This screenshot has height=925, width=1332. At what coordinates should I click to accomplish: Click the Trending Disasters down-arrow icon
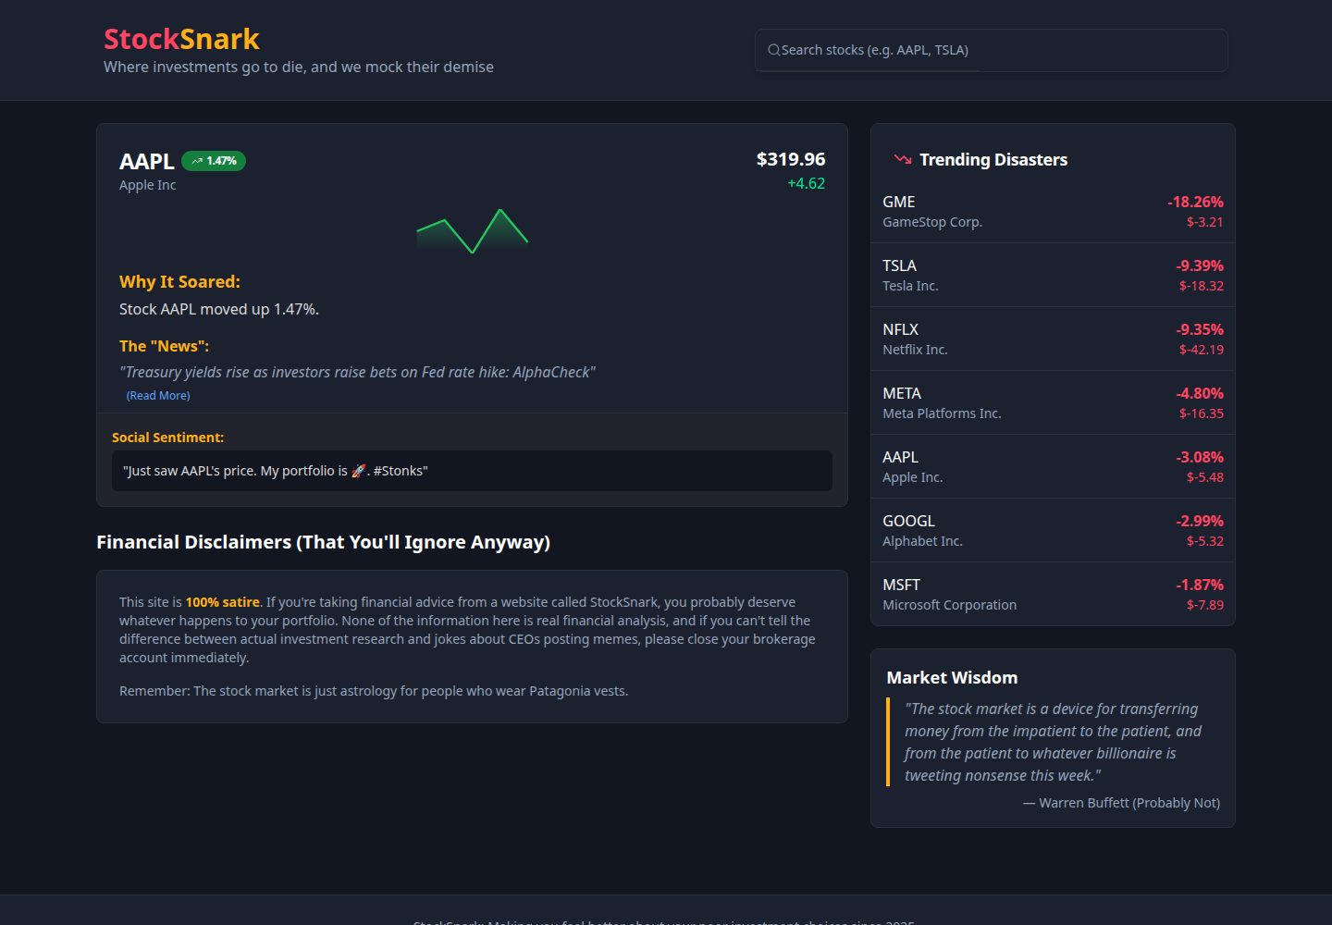click(903, 159)
